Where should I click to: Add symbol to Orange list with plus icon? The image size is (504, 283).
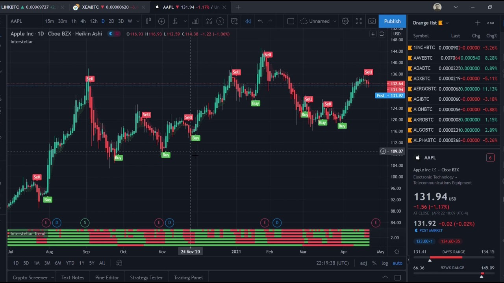pos(478,23)
